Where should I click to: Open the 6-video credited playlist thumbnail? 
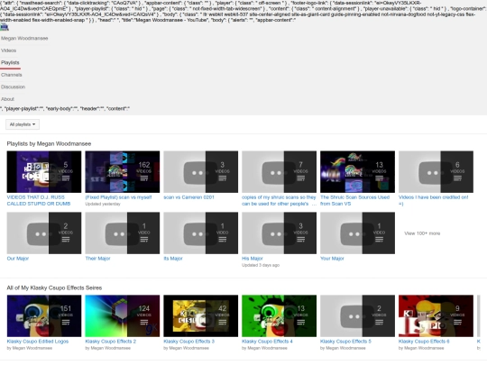coord(436,171)
